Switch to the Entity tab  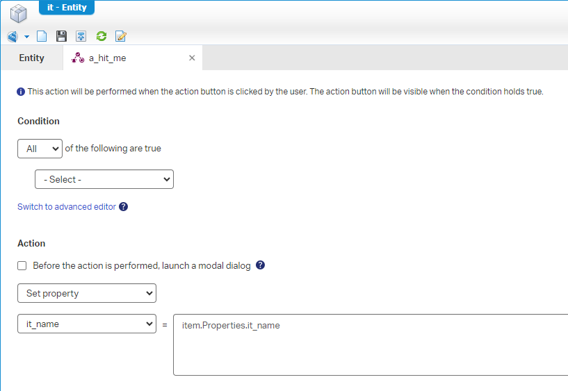click(31, 58)
